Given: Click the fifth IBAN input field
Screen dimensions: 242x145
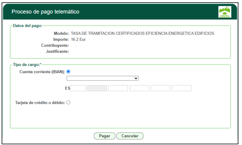Looking at the screenshot, I should pos(161,88).
